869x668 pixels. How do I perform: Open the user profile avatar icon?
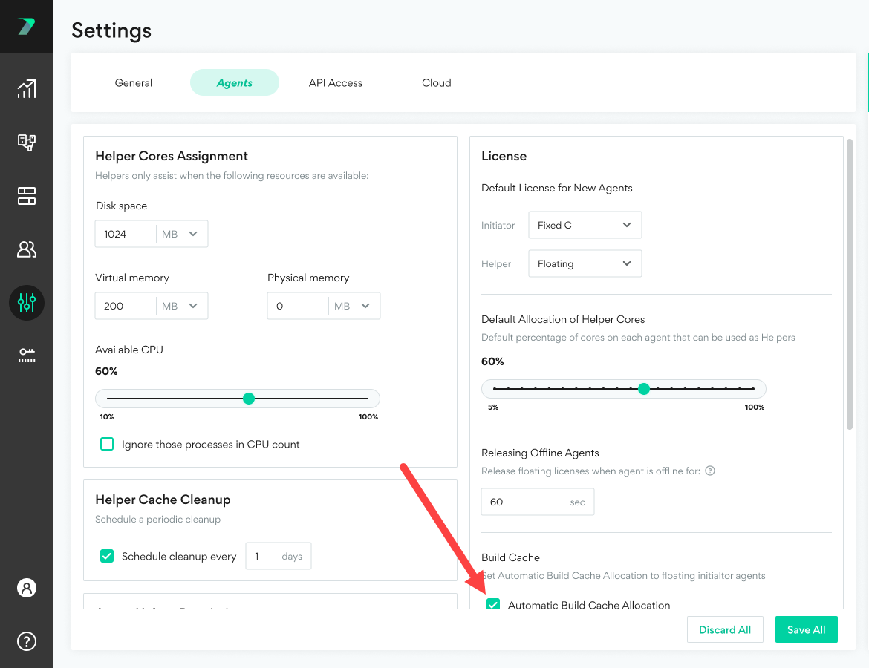27,587
